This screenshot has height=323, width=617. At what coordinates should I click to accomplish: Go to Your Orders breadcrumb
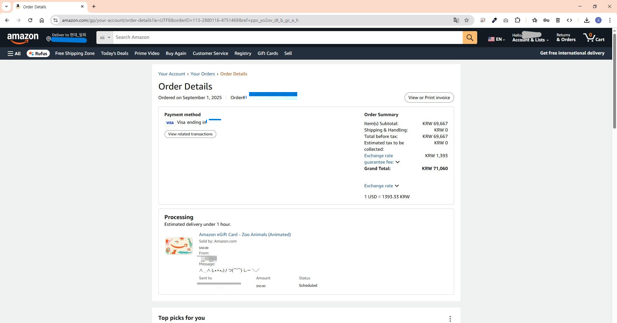coord(202,74)
